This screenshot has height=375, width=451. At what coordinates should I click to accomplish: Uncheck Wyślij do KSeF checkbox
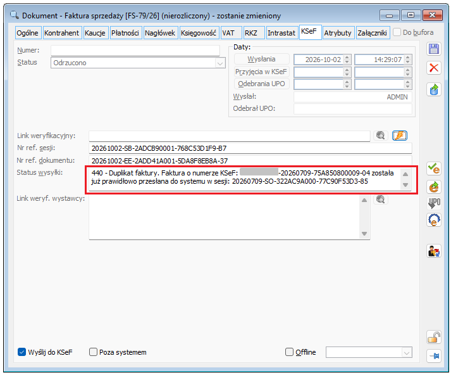point(22,352)
